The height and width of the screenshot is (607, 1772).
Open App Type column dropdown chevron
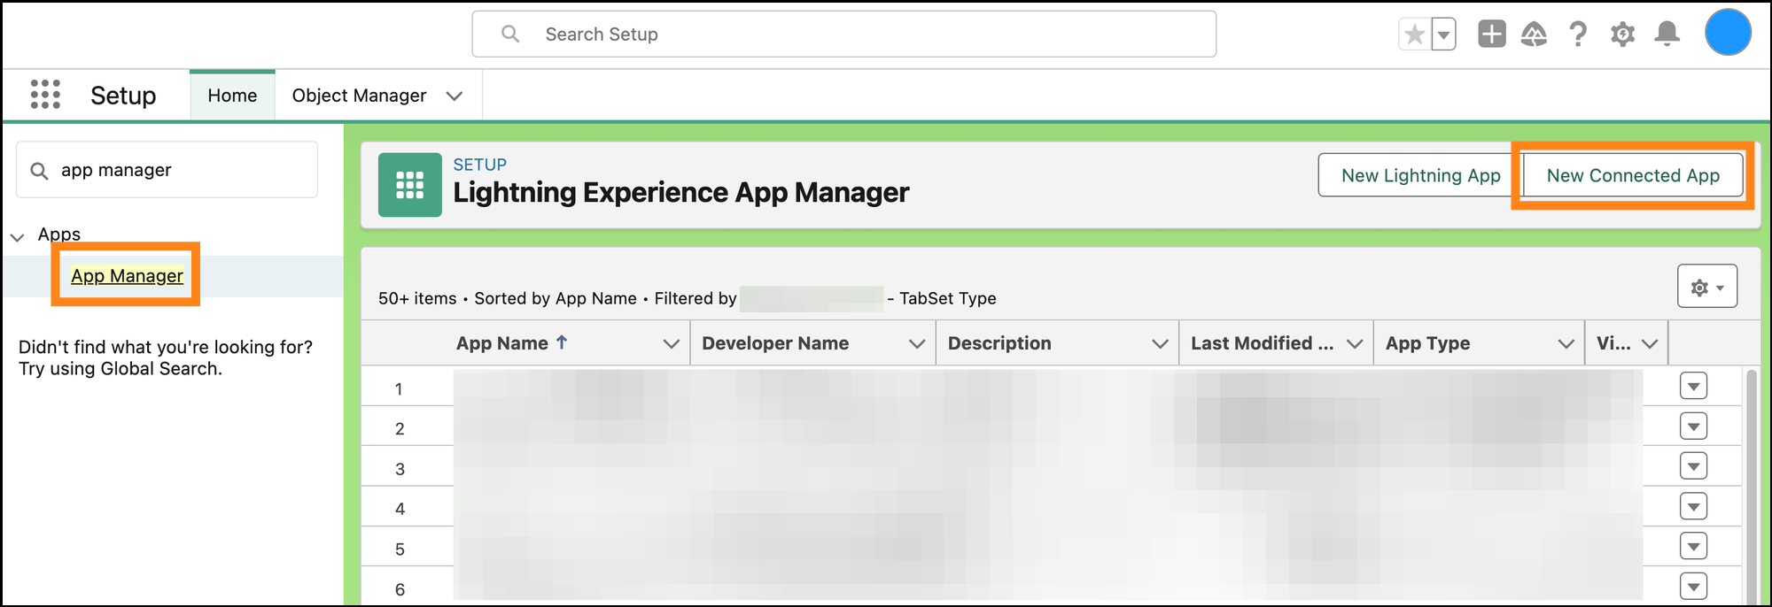pos(1566,343)
